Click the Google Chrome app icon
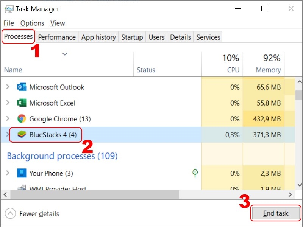The image size is (303, 227). point(22,118)
